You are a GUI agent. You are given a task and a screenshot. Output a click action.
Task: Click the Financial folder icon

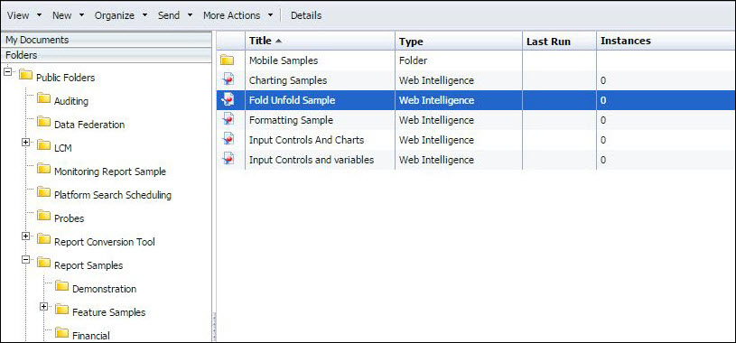pos(61,333)
